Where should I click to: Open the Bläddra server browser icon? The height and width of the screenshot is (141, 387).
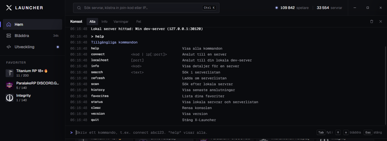[9, 36]
